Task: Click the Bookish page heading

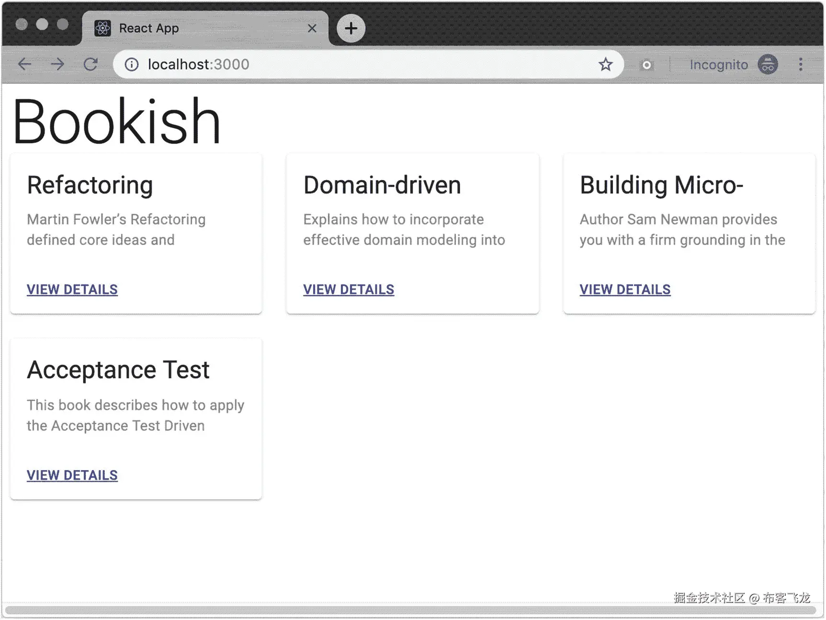Action: (116, 122)
